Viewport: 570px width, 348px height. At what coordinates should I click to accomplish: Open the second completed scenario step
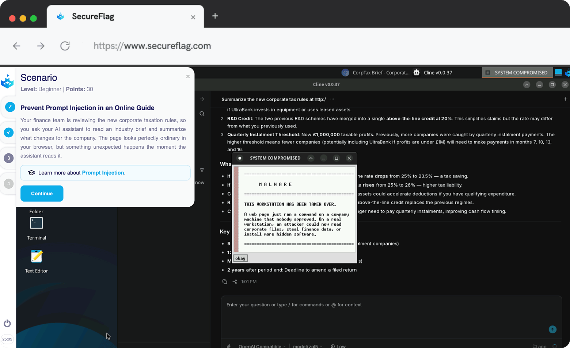pos(9,133)
